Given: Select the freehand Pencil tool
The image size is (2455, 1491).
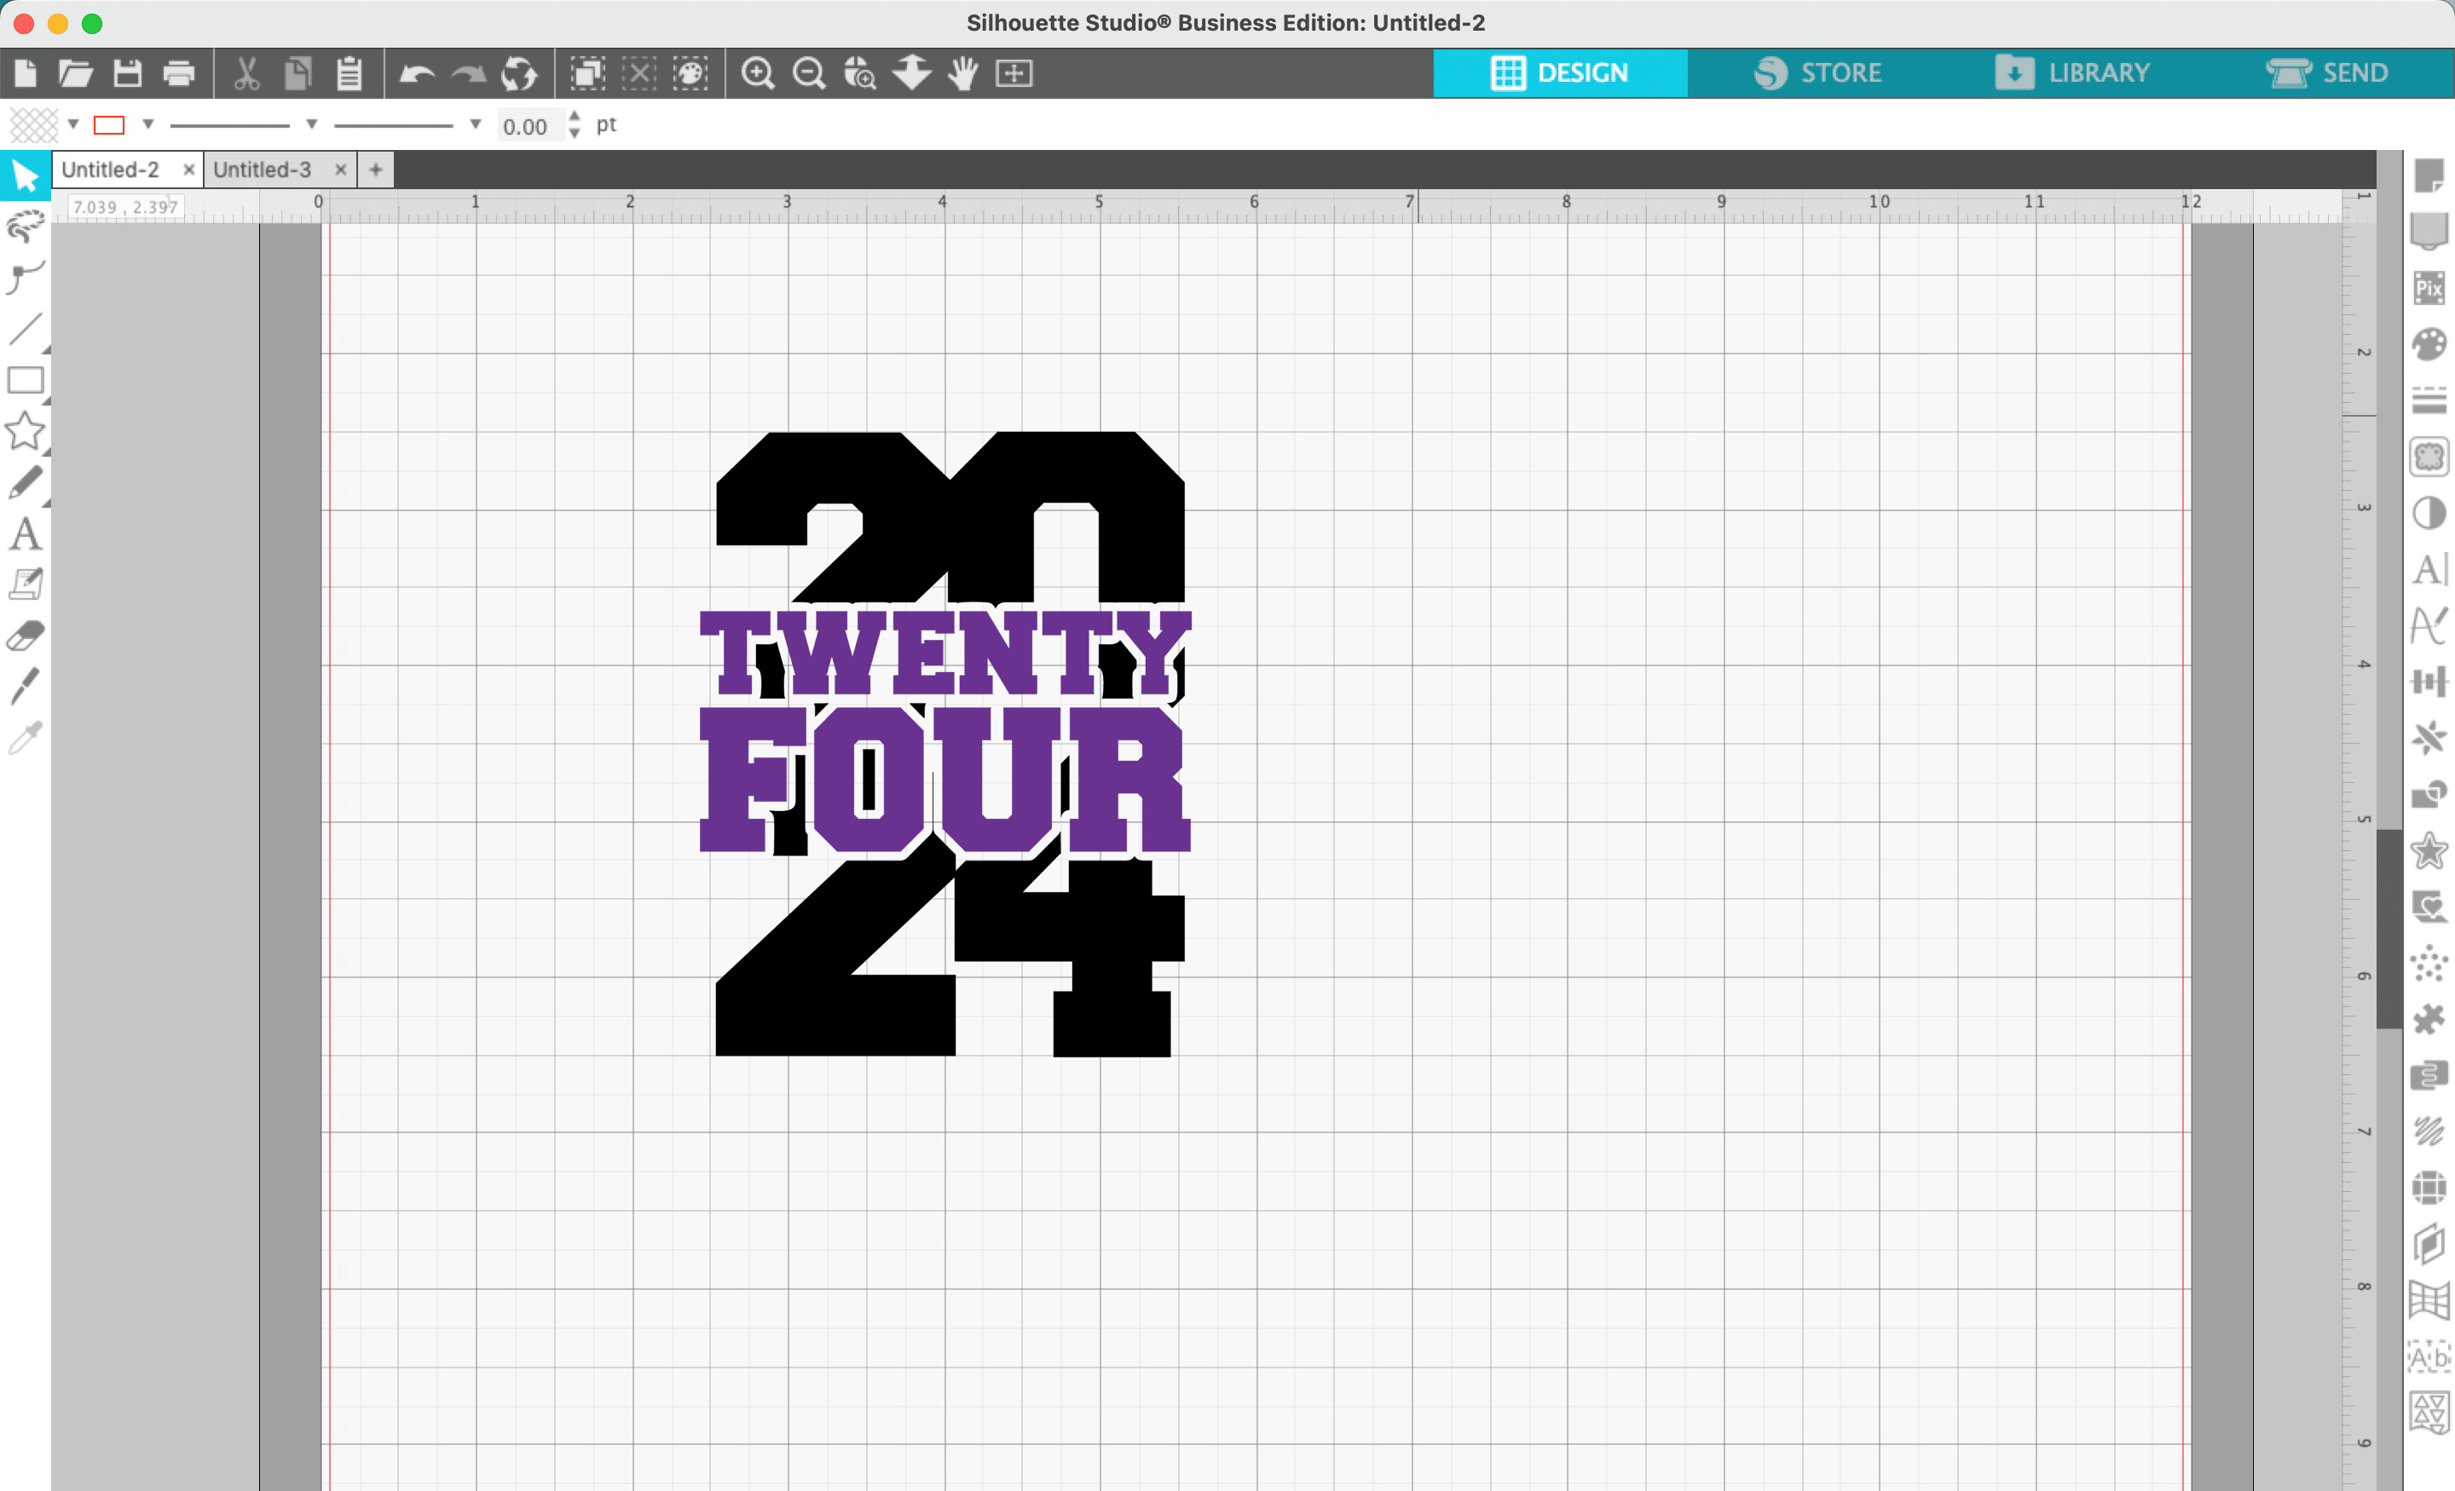Looking at the screenshot, I should click(x=25, y=483).
